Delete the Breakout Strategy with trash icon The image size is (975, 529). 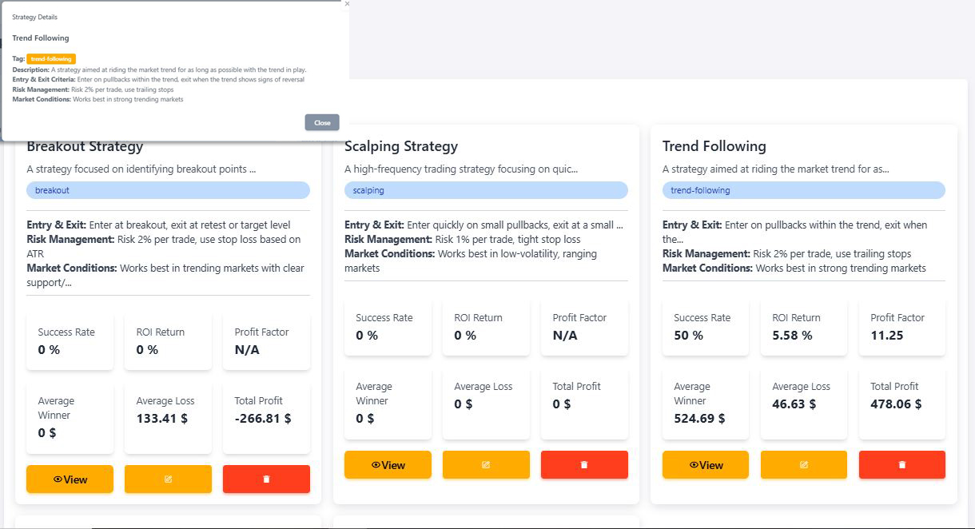point(266,479)
